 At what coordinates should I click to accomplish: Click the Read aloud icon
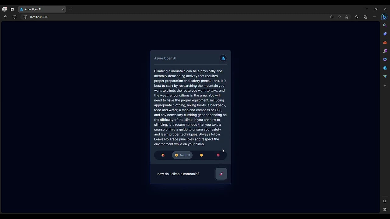(x=339, y=17)
